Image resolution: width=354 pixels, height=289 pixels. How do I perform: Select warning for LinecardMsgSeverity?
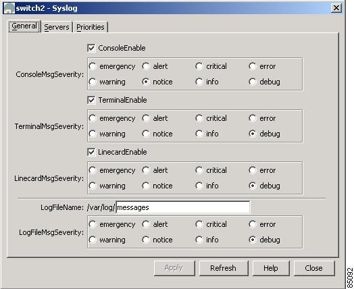93,186
